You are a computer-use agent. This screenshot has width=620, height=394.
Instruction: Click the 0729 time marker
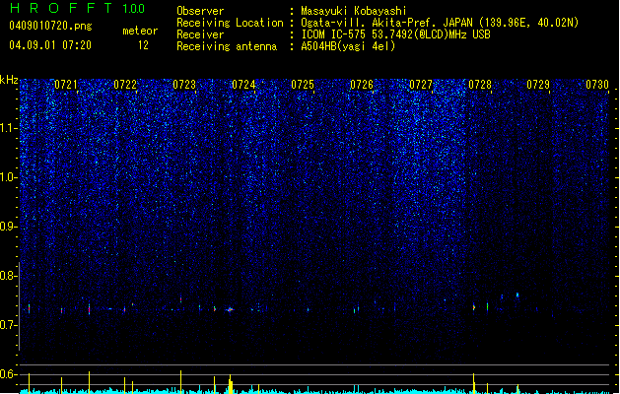pyautogui.click(x=538, y=85)
